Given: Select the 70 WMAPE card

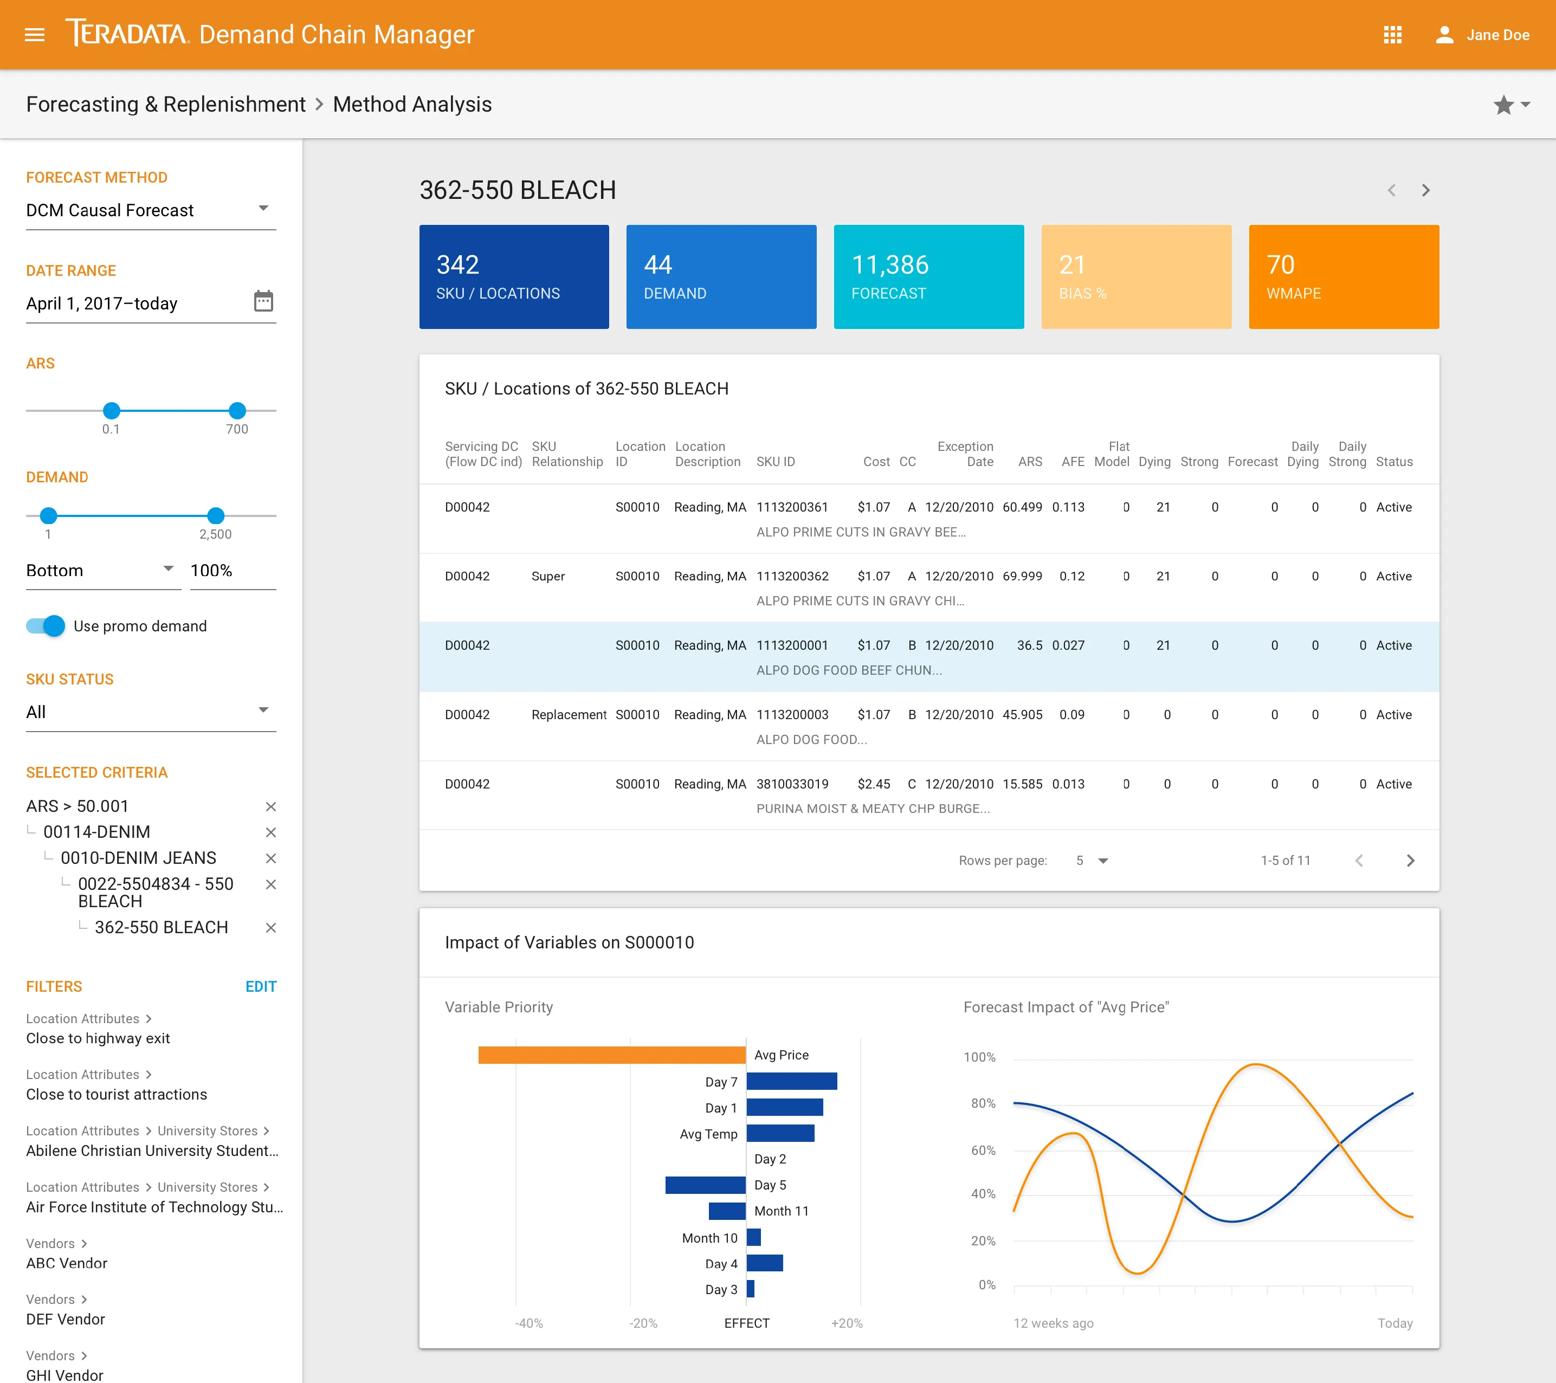Looking at the screenshot, I should (x=1344, y=277).
